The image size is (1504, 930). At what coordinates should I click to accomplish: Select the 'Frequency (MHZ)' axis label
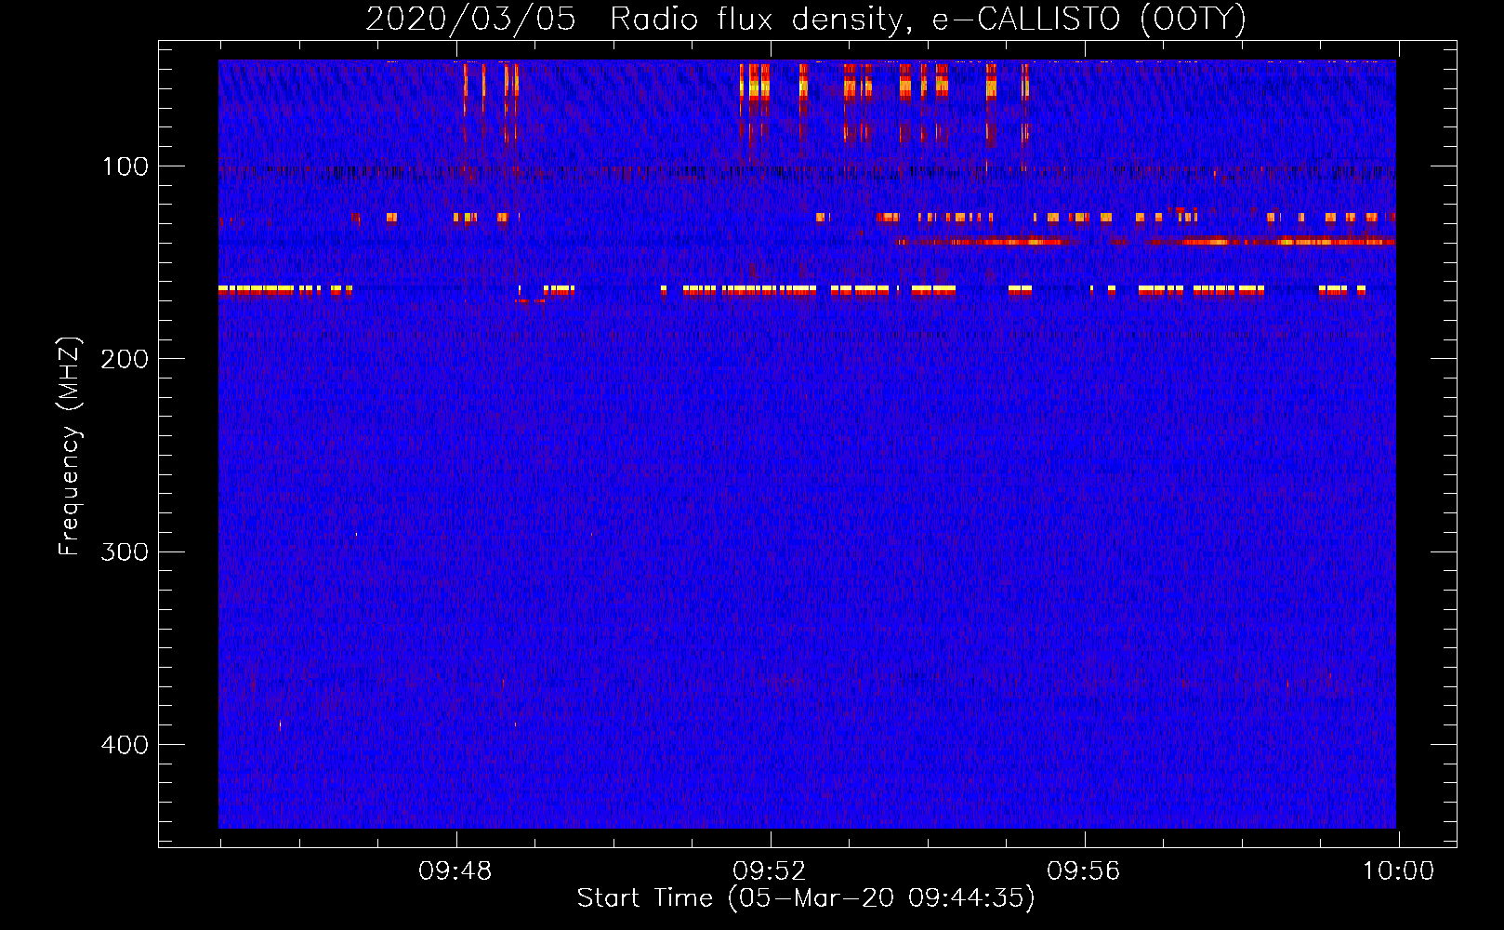pos(70,446)
